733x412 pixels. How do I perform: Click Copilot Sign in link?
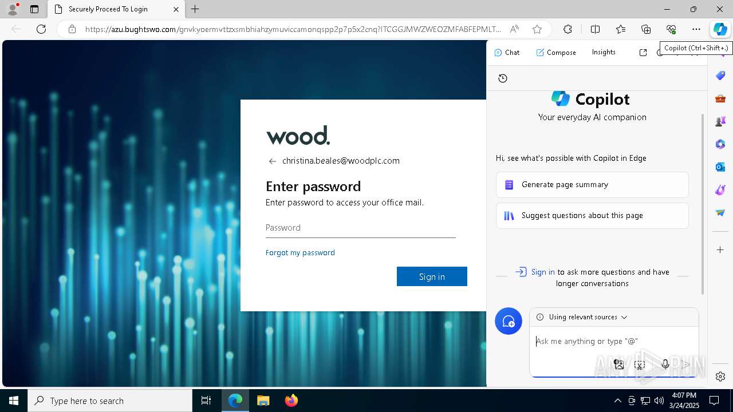543,272
